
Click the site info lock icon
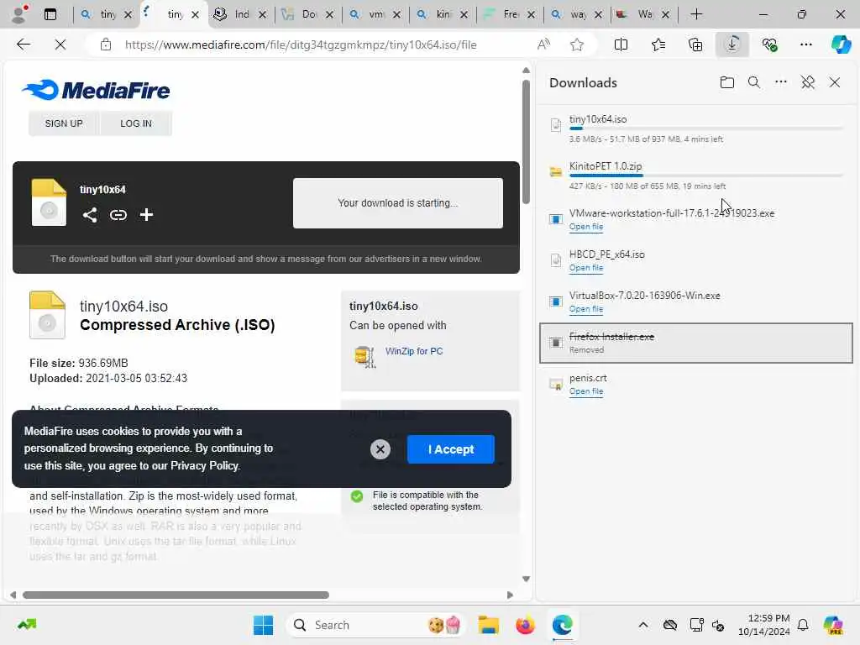click(106, 45)
